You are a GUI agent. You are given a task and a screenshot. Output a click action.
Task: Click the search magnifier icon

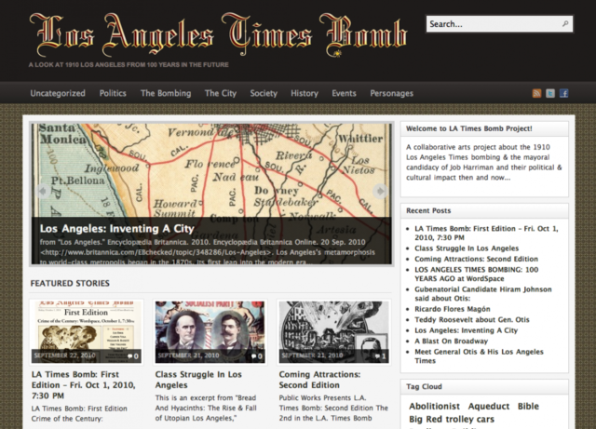point(565,23)
